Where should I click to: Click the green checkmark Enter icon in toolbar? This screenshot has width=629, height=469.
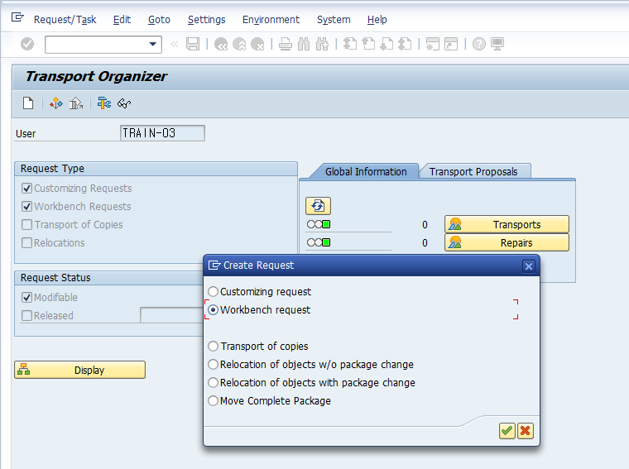pyautogui.click(x=27, y=44)
